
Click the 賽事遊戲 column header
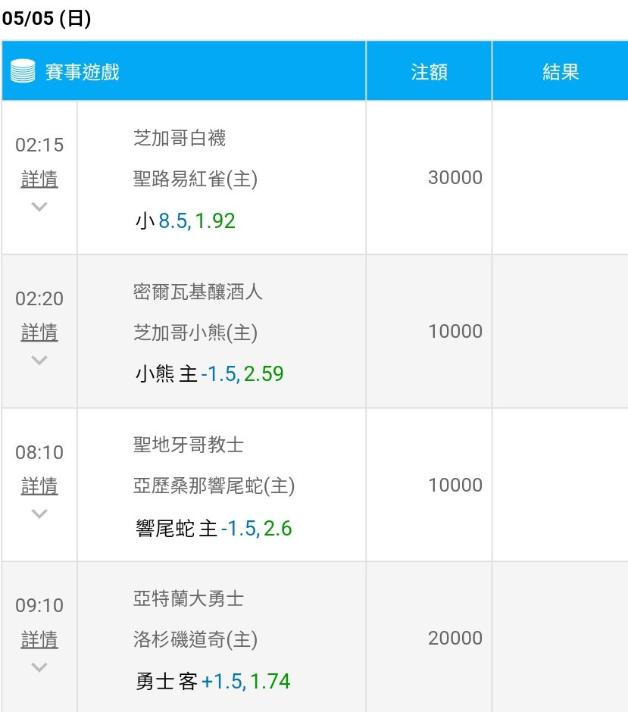(x=82, y=72)
